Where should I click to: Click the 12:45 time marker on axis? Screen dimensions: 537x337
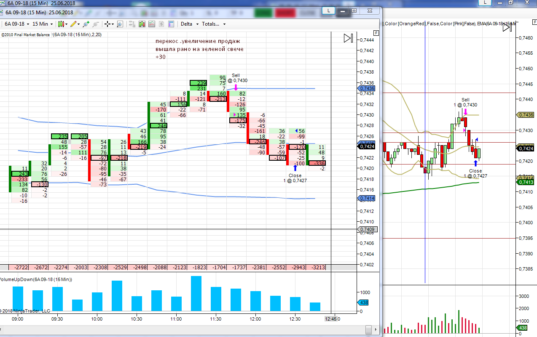(331, 319)
